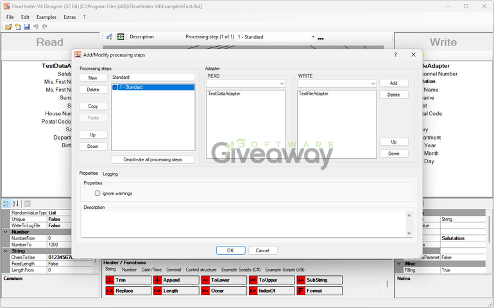Select the Example Scripts (C#) tab
The width and height of the screenshot is (494, 308).
pyautogui.click(x=241, y=270)
